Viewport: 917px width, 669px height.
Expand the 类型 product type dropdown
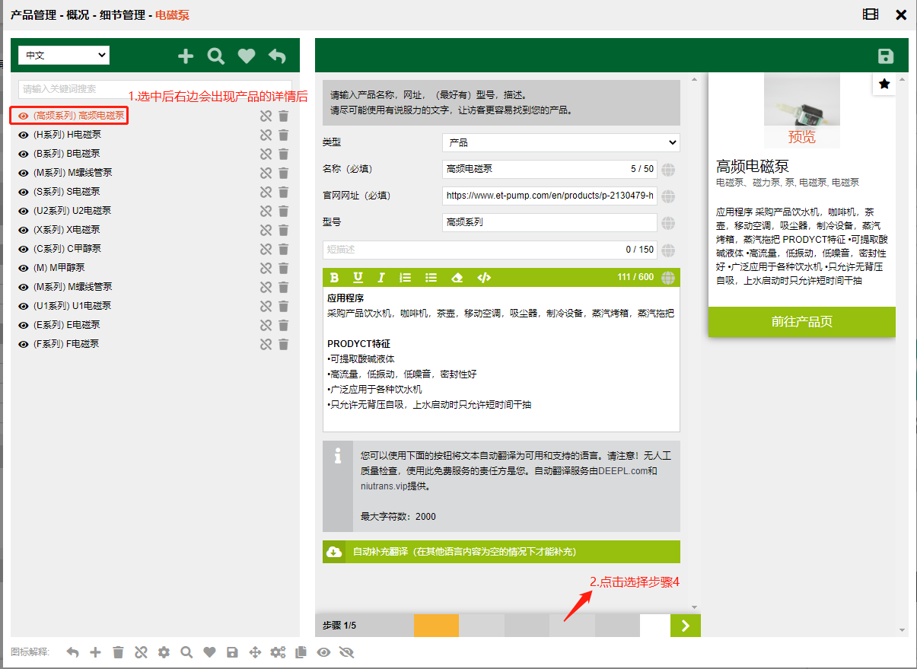tap(561, 142)
